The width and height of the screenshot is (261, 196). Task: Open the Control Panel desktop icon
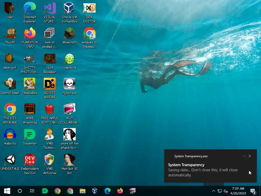[10, 86]
